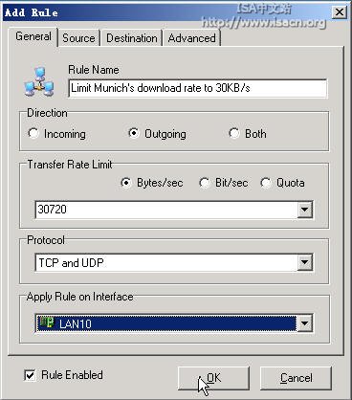Expand the Protocol dropdown arrow
Image resolution: width=352 pixels, height=400 pixels.
pos(304,262)
